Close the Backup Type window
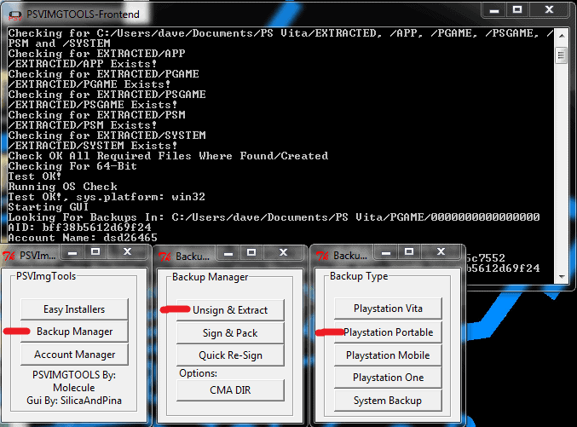577x427 pixels. (441, 252)
